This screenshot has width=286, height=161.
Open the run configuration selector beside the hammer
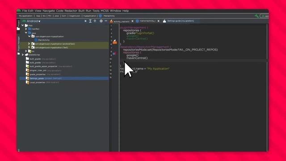coord(265,16)
